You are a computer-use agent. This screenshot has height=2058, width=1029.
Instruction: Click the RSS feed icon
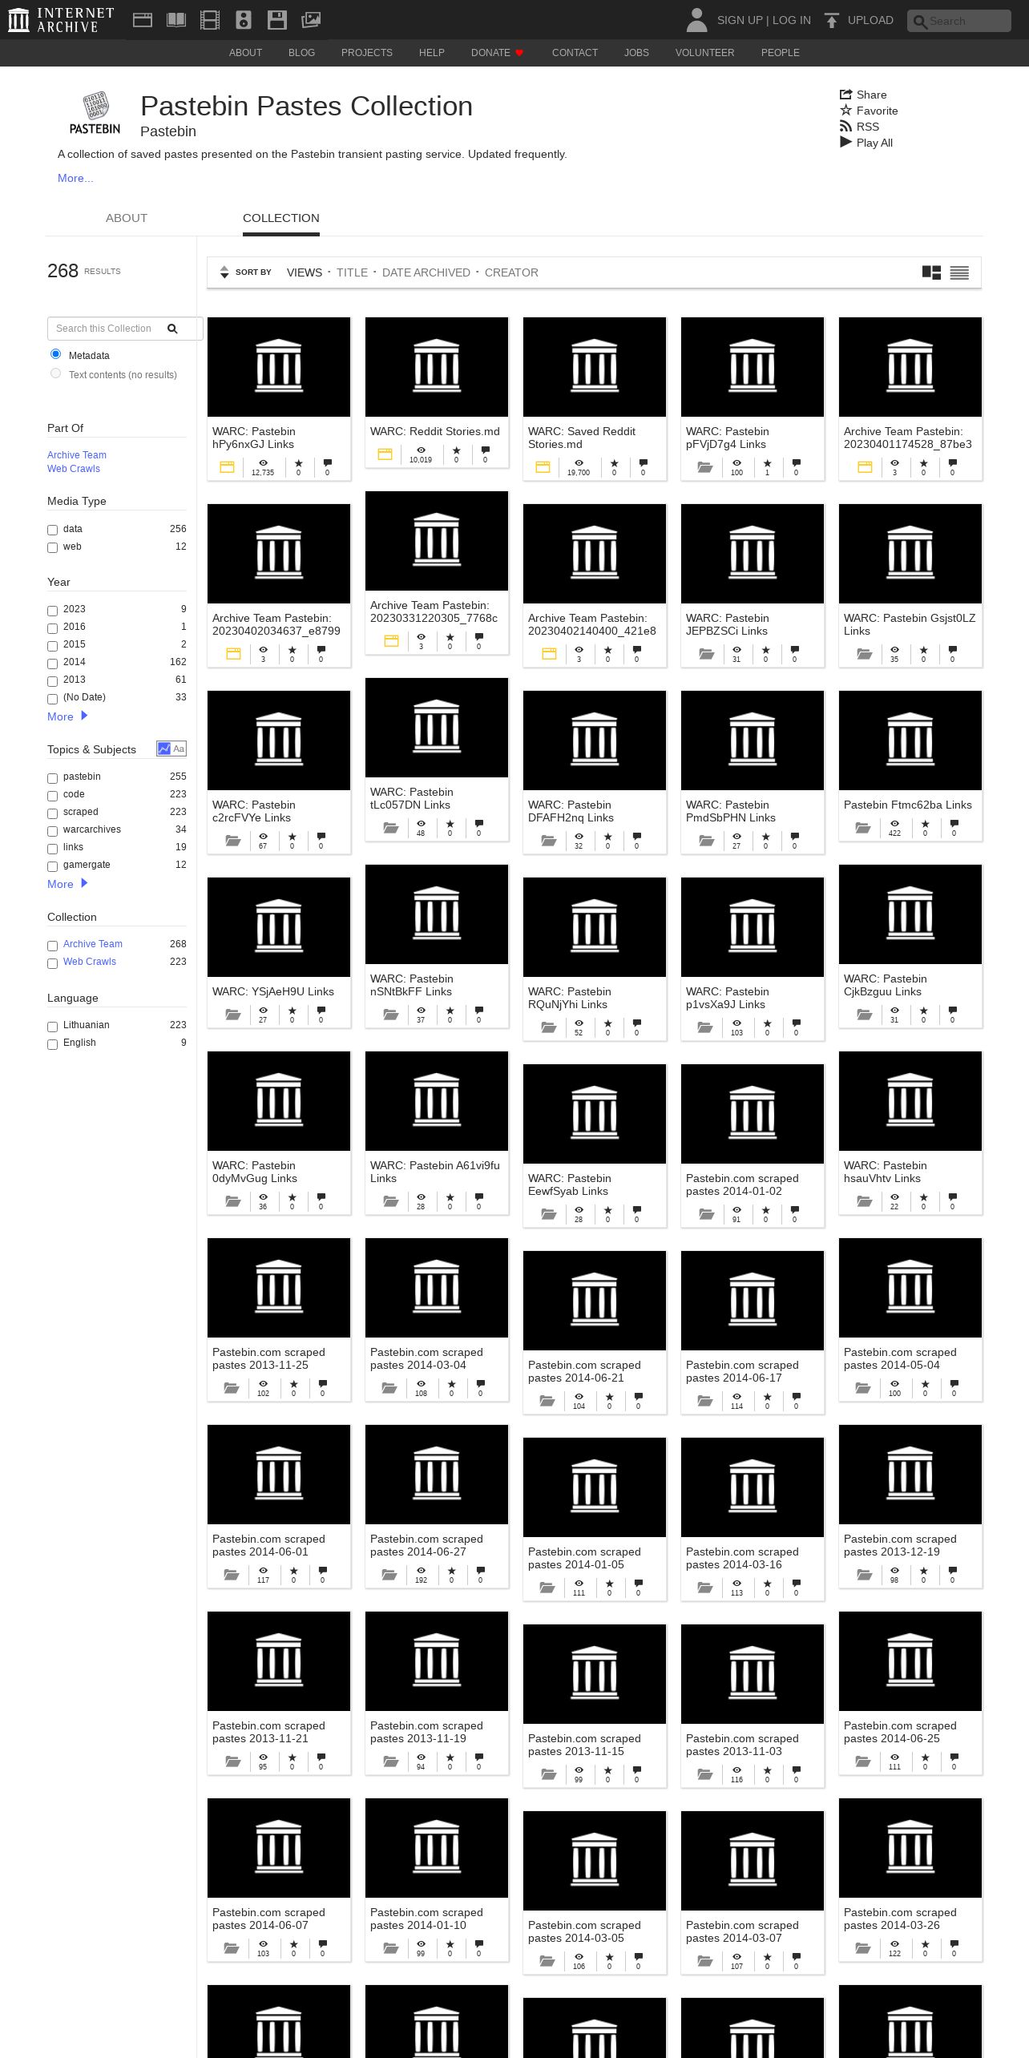coord(845,127)
